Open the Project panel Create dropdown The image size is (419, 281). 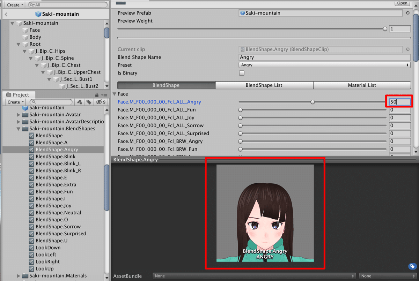15,102
